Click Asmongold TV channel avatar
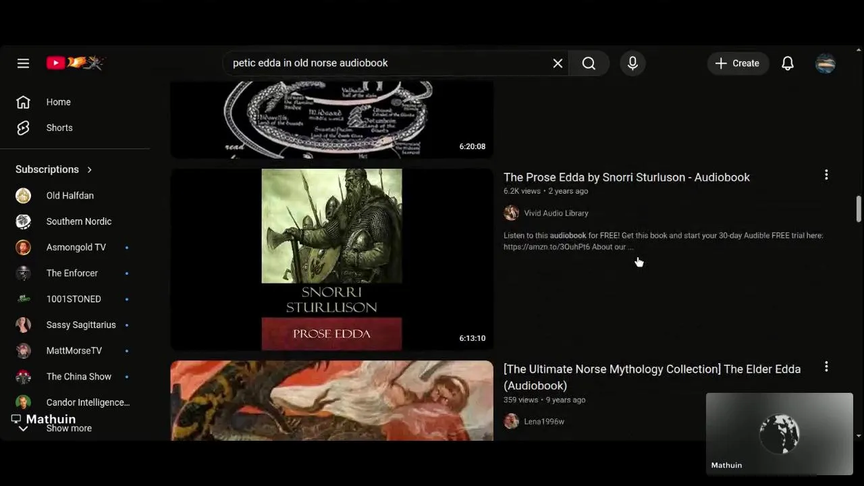The height and width of the screenshot is (486, 864). coord(23,247)
